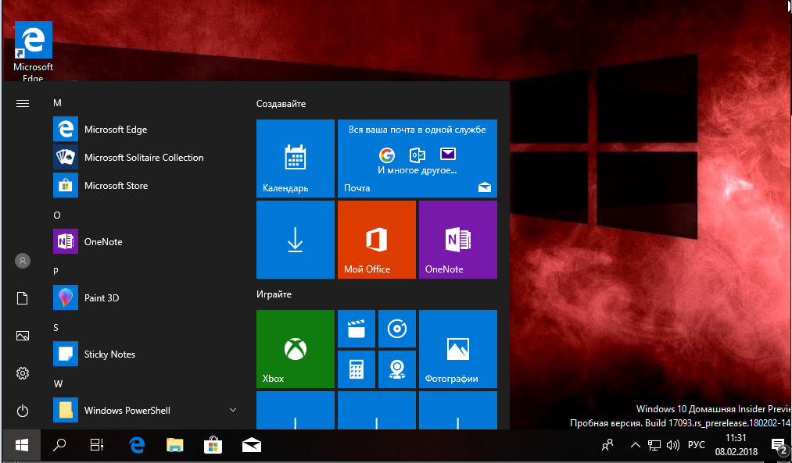Launch the Calculator tile

coord(356,369)
